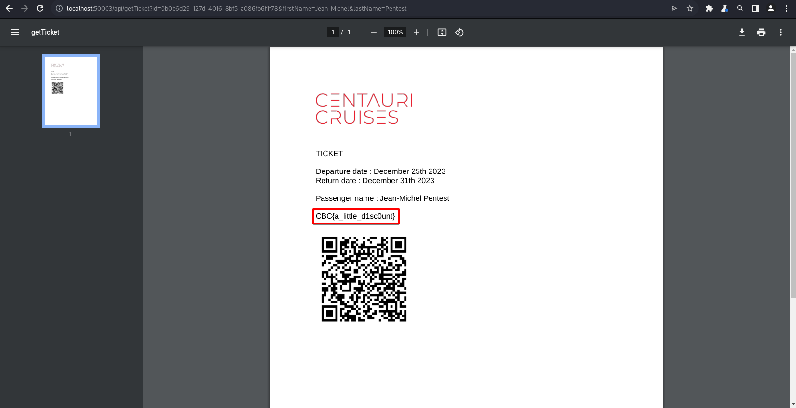Click the Centauri Cruises logo
Screen dimensions: 796x408
click(x=364, y=109)
